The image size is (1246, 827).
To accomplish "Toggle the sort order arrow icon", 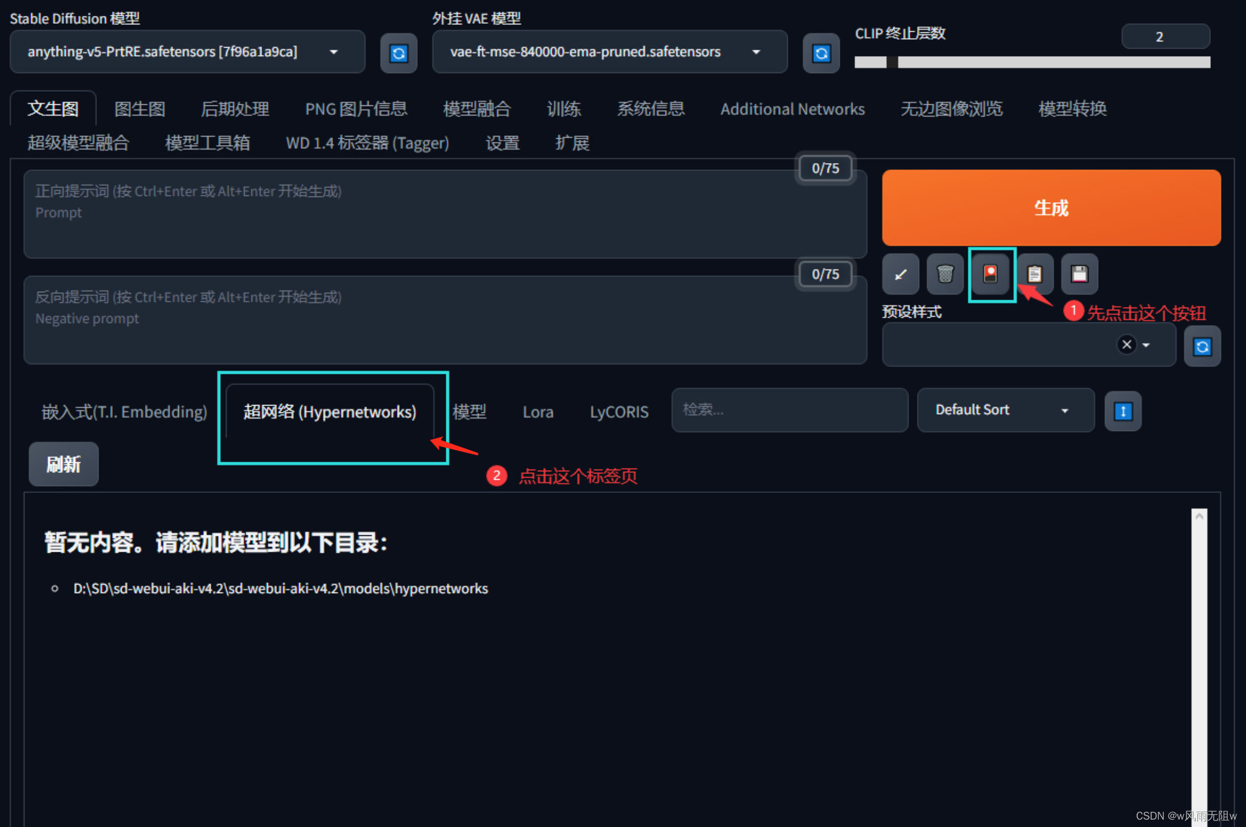I will pyautogui.click(x=1123, y=411).
